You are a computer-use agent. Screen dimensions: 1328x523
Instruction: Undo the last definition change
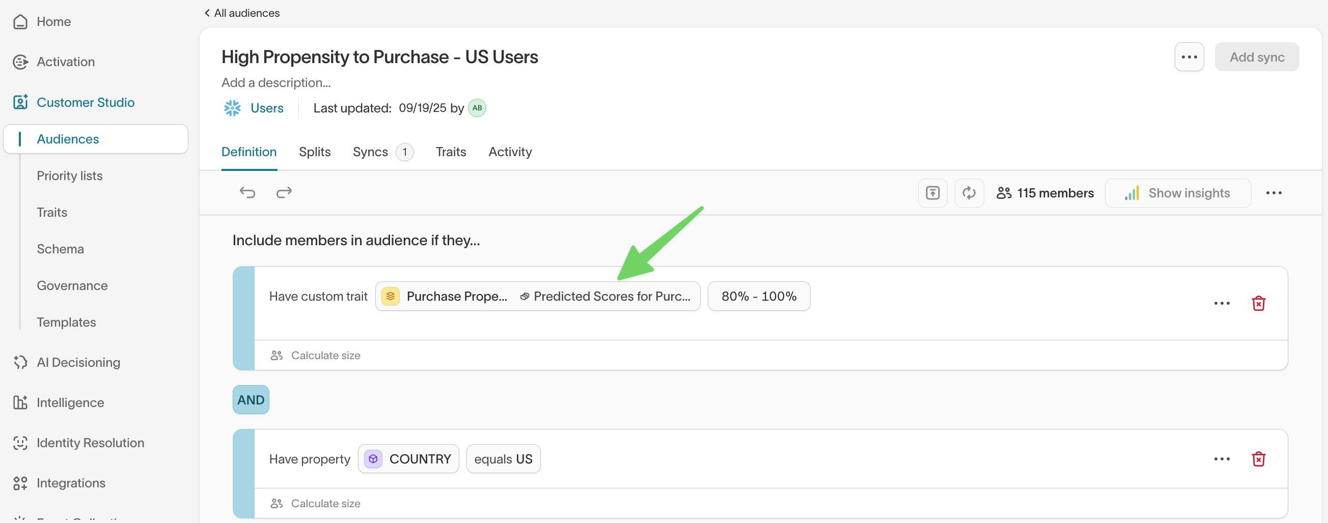click(247, 193)
